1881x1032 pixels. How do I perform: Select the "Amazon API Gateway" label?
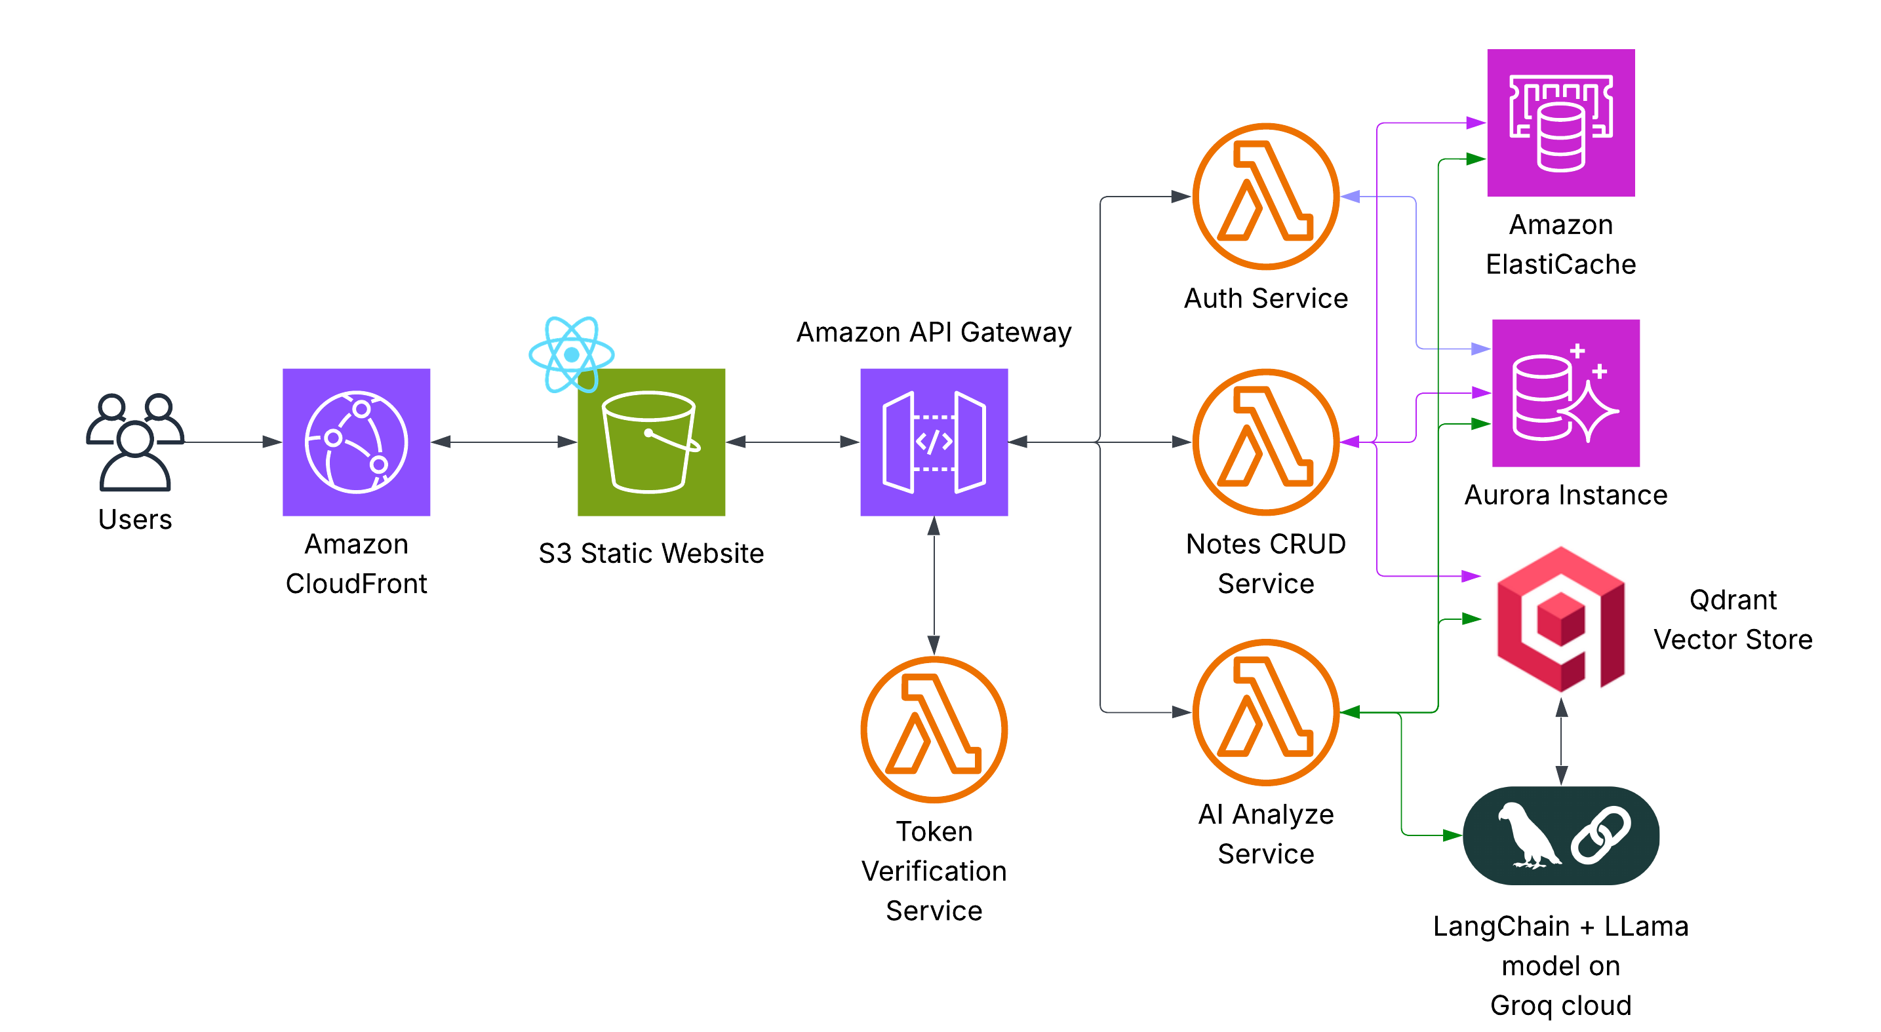(x=934, y=332)
